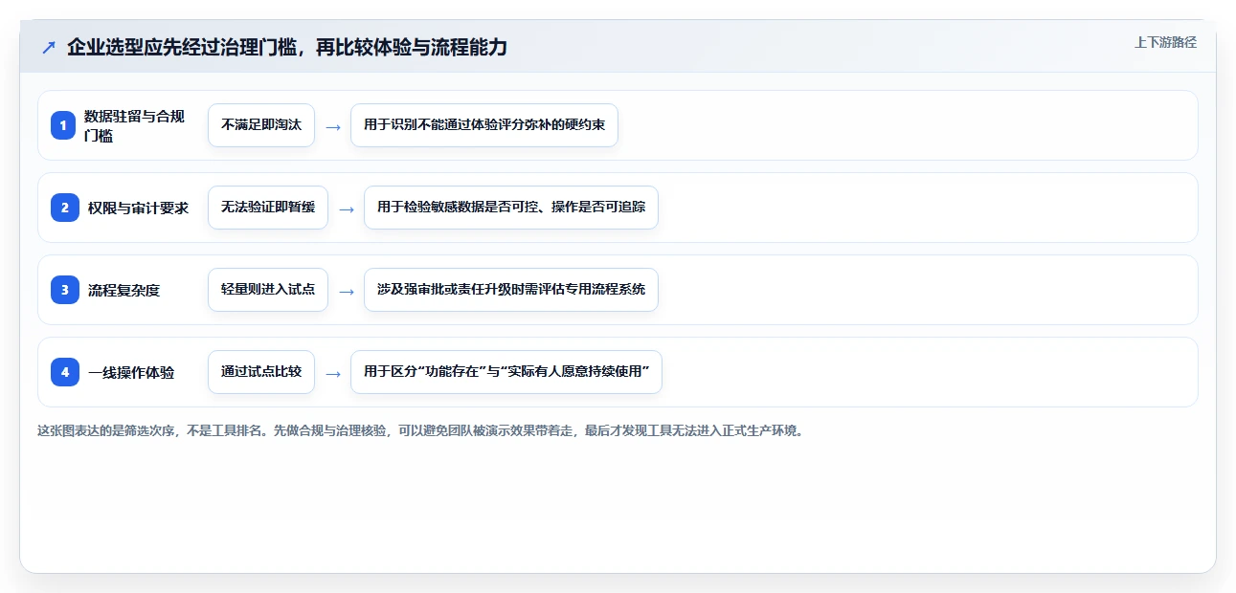
Task: Click the 涉及强审批或责任升级时需评估专用流程系统 box
Action: pos(511,290)
